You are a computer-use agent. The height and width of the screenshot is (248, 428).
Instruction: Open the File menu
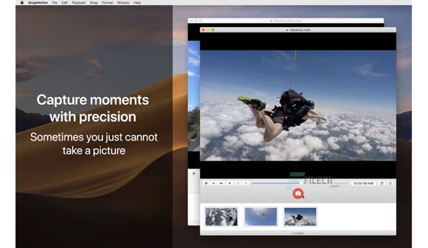pyautogui.click(x=55, y=3)
